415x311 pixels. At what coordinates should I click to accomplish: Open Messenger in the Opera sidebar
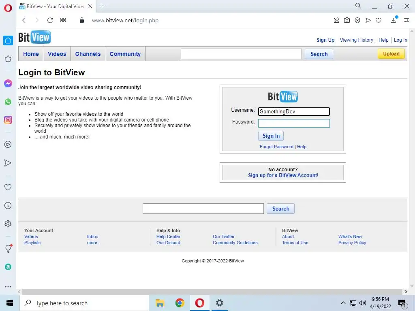coord(8,83)
